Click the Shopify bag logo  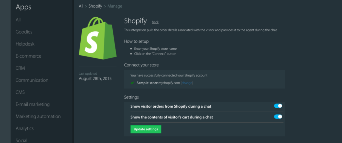click(x=98, y=38)
